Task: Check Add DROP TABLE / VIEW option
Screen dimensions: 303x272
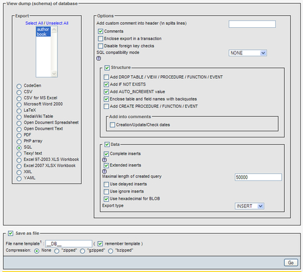Action: click(106, 77)
